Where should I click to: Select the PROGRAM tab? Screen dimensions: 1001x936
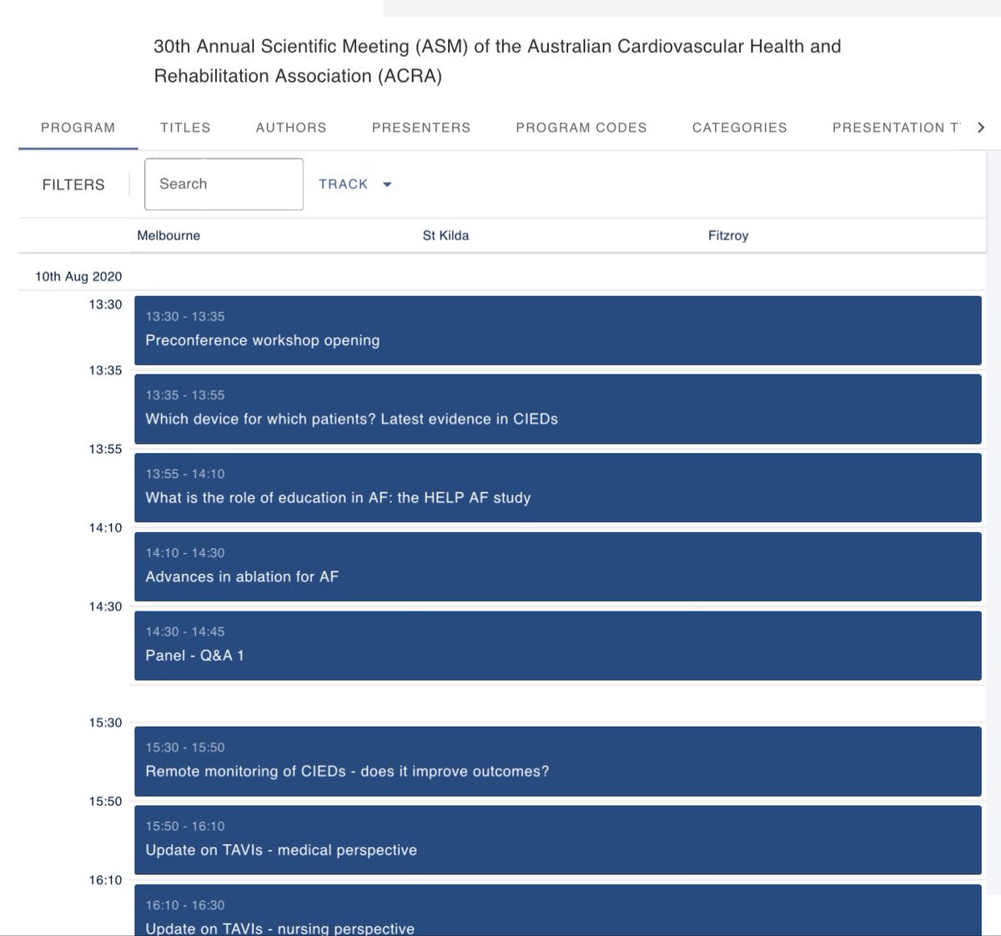[77, 127]
